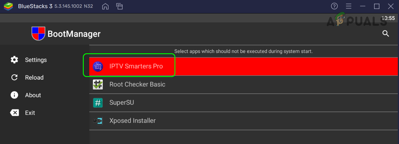Open the Settings menu entry

tap(36, 60)
